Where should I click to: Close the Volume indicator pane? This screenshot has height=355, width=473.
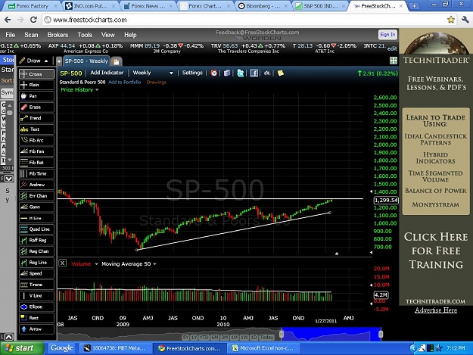(63, 263)
